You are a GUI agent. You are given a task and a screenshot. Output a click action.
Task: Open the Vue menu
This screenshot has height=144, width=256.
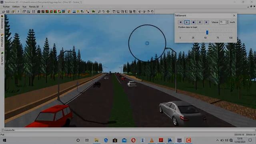click(24, 7)
